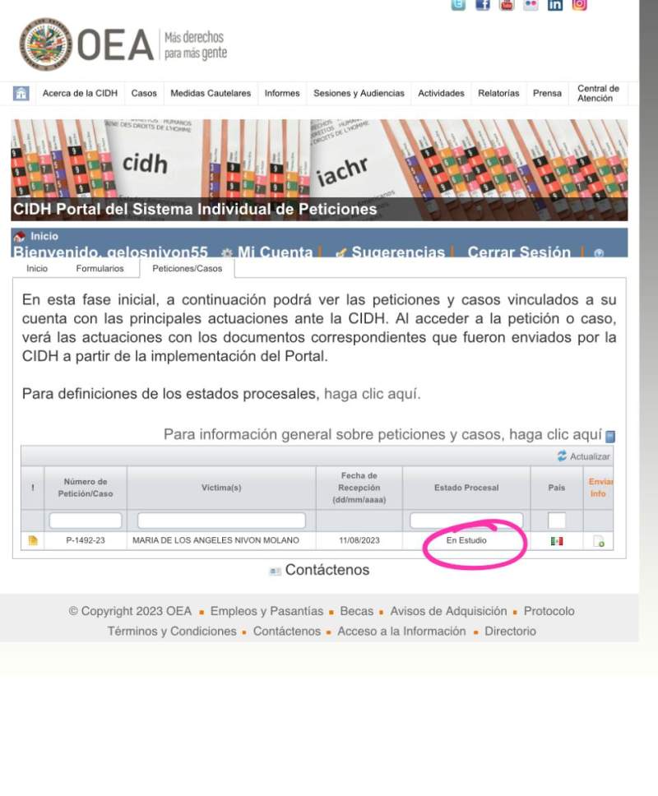The height and width of the screenshot is (796, 658).
Task: Select the En Estudio status cell
Action: (466, 540)
